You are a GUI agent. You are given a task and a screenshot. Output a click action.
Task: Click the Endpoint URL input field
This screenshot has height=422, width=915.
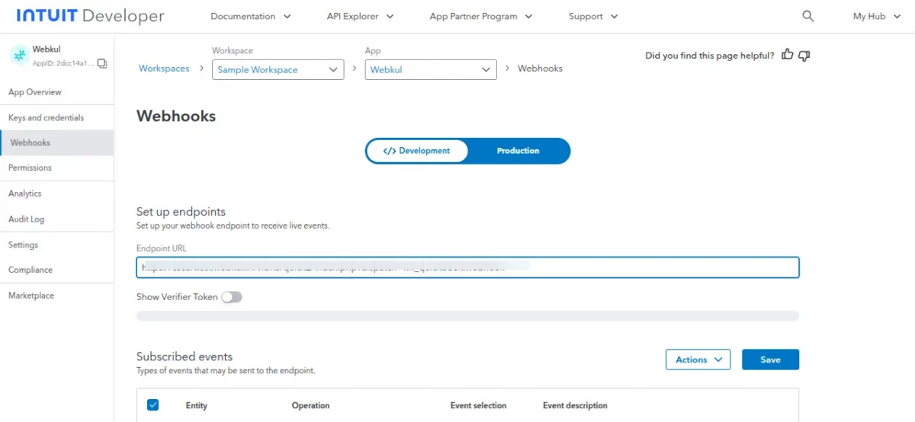(x=467, y=267)
